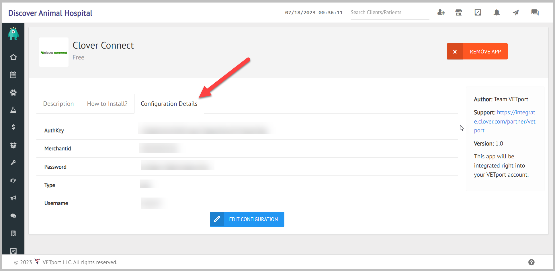Click the date and time display
The height and width of the screenshot is (271, 555).
coord(314,13)
